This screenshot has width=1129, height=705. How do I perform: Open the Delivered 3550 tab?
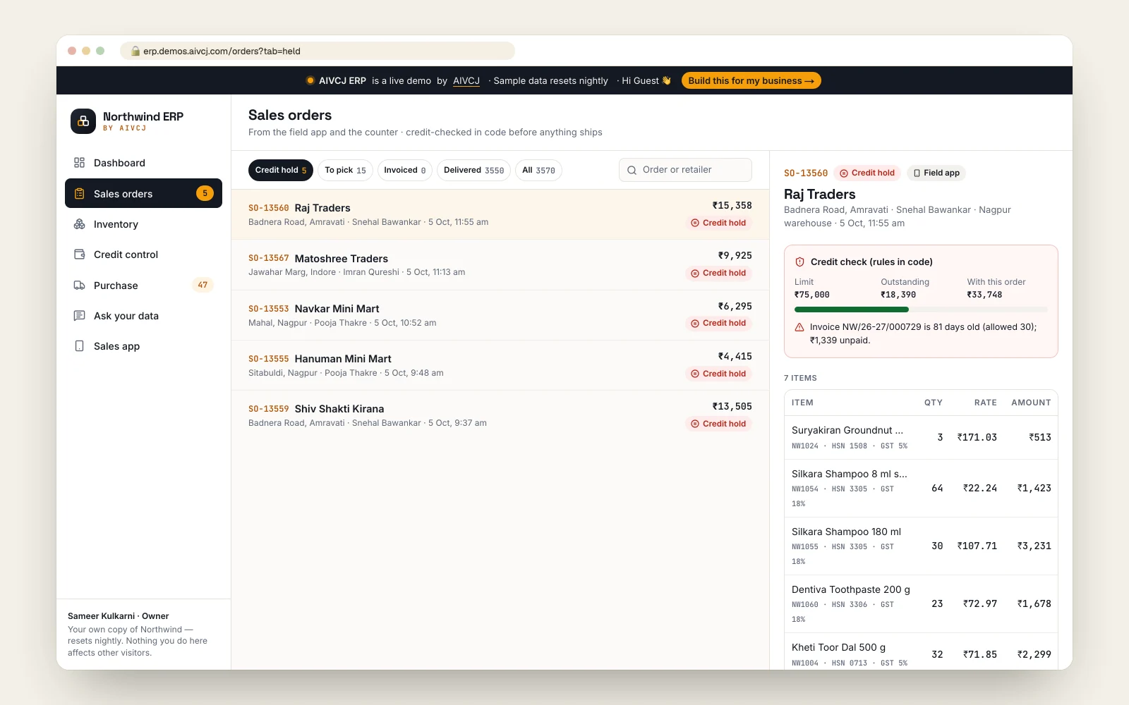click(473, 170)
